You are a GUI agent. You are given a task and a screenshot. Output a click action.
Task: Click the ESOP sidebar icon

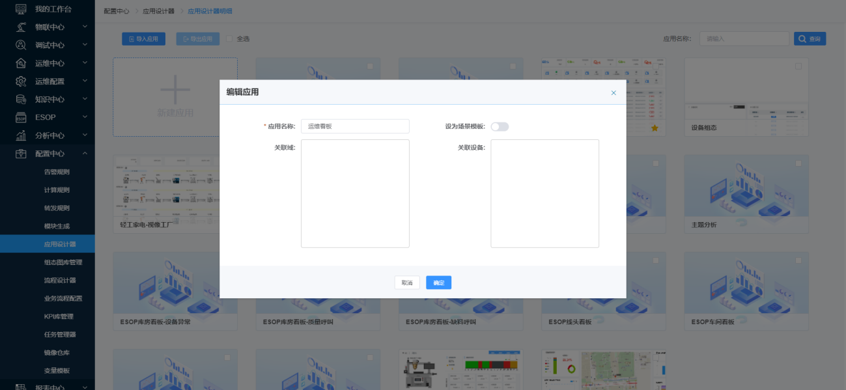click(x=21, y=118)
